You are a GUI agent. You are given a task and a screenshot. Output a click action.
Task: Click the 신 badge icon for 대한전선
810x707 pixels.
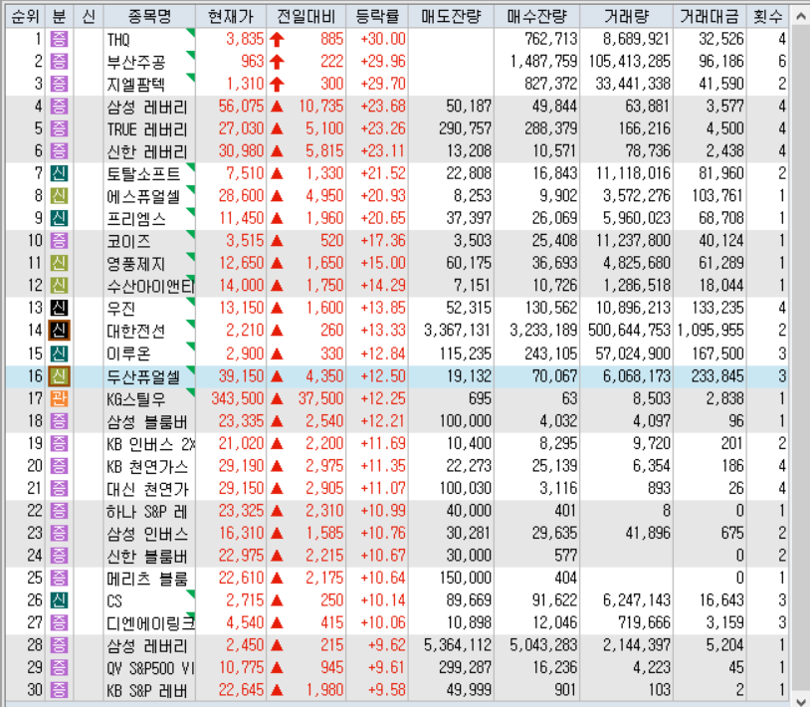(x=59, y=331)
